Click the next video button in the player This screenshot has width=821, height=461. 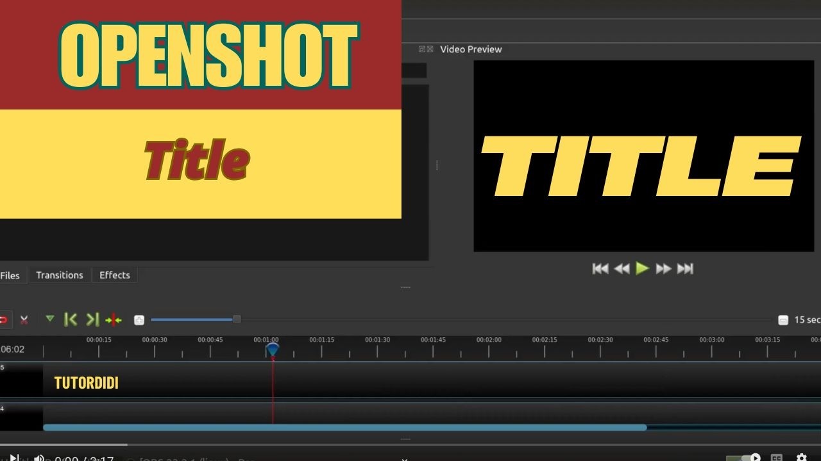pos(15,458)
